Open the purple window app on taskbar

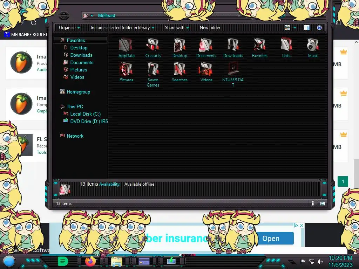point(144,261)
